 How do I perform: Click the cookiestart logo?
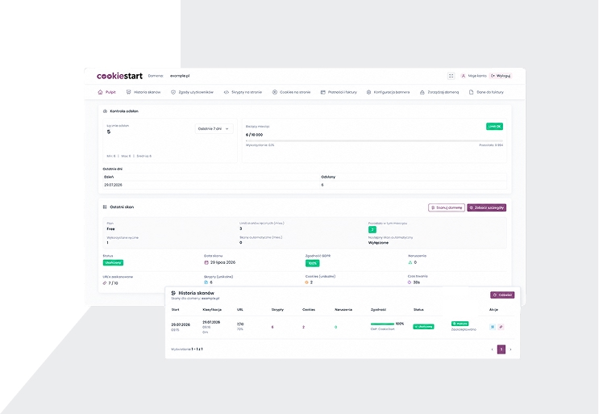[119, 76]
